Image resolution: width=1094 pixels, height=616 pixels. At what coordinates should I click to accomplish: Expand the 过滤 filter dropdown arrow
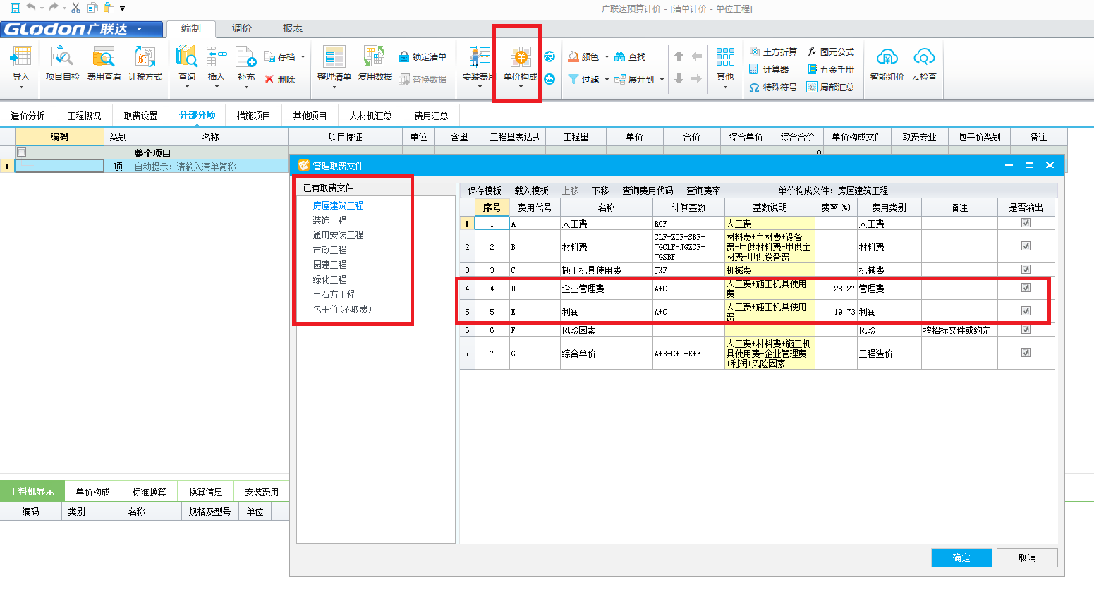click(607, 79)
